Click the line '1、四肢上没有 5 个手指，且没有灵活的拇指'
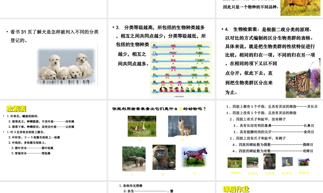This screenshot has height=193, width=323. click(261, 113)
